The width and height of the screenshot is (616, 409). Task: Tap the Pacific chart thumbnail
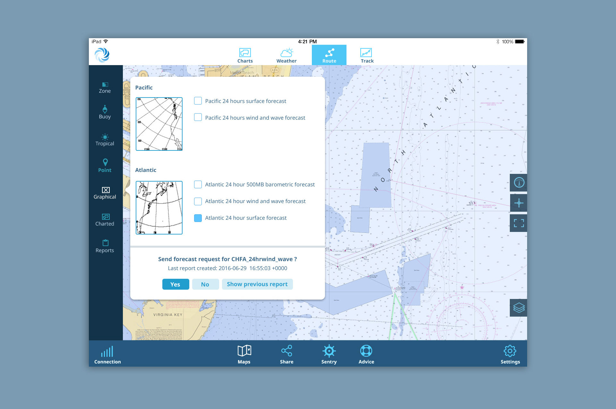pyautogui.click(x=159, y=124)
